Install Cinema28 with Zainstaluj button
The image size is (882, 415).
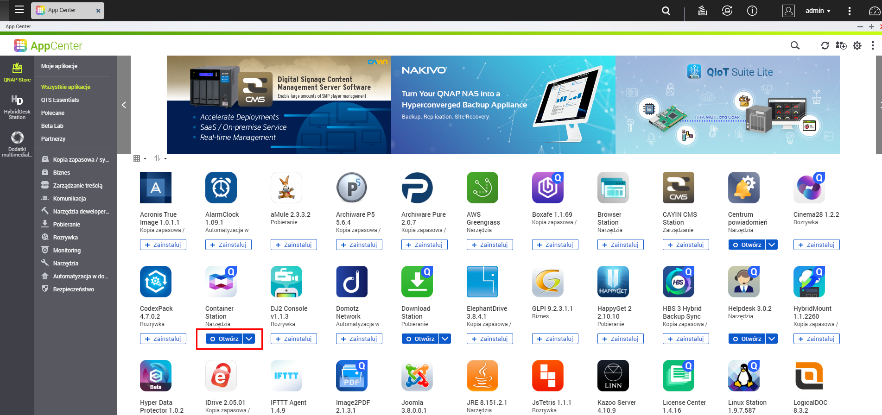(817, 245)
